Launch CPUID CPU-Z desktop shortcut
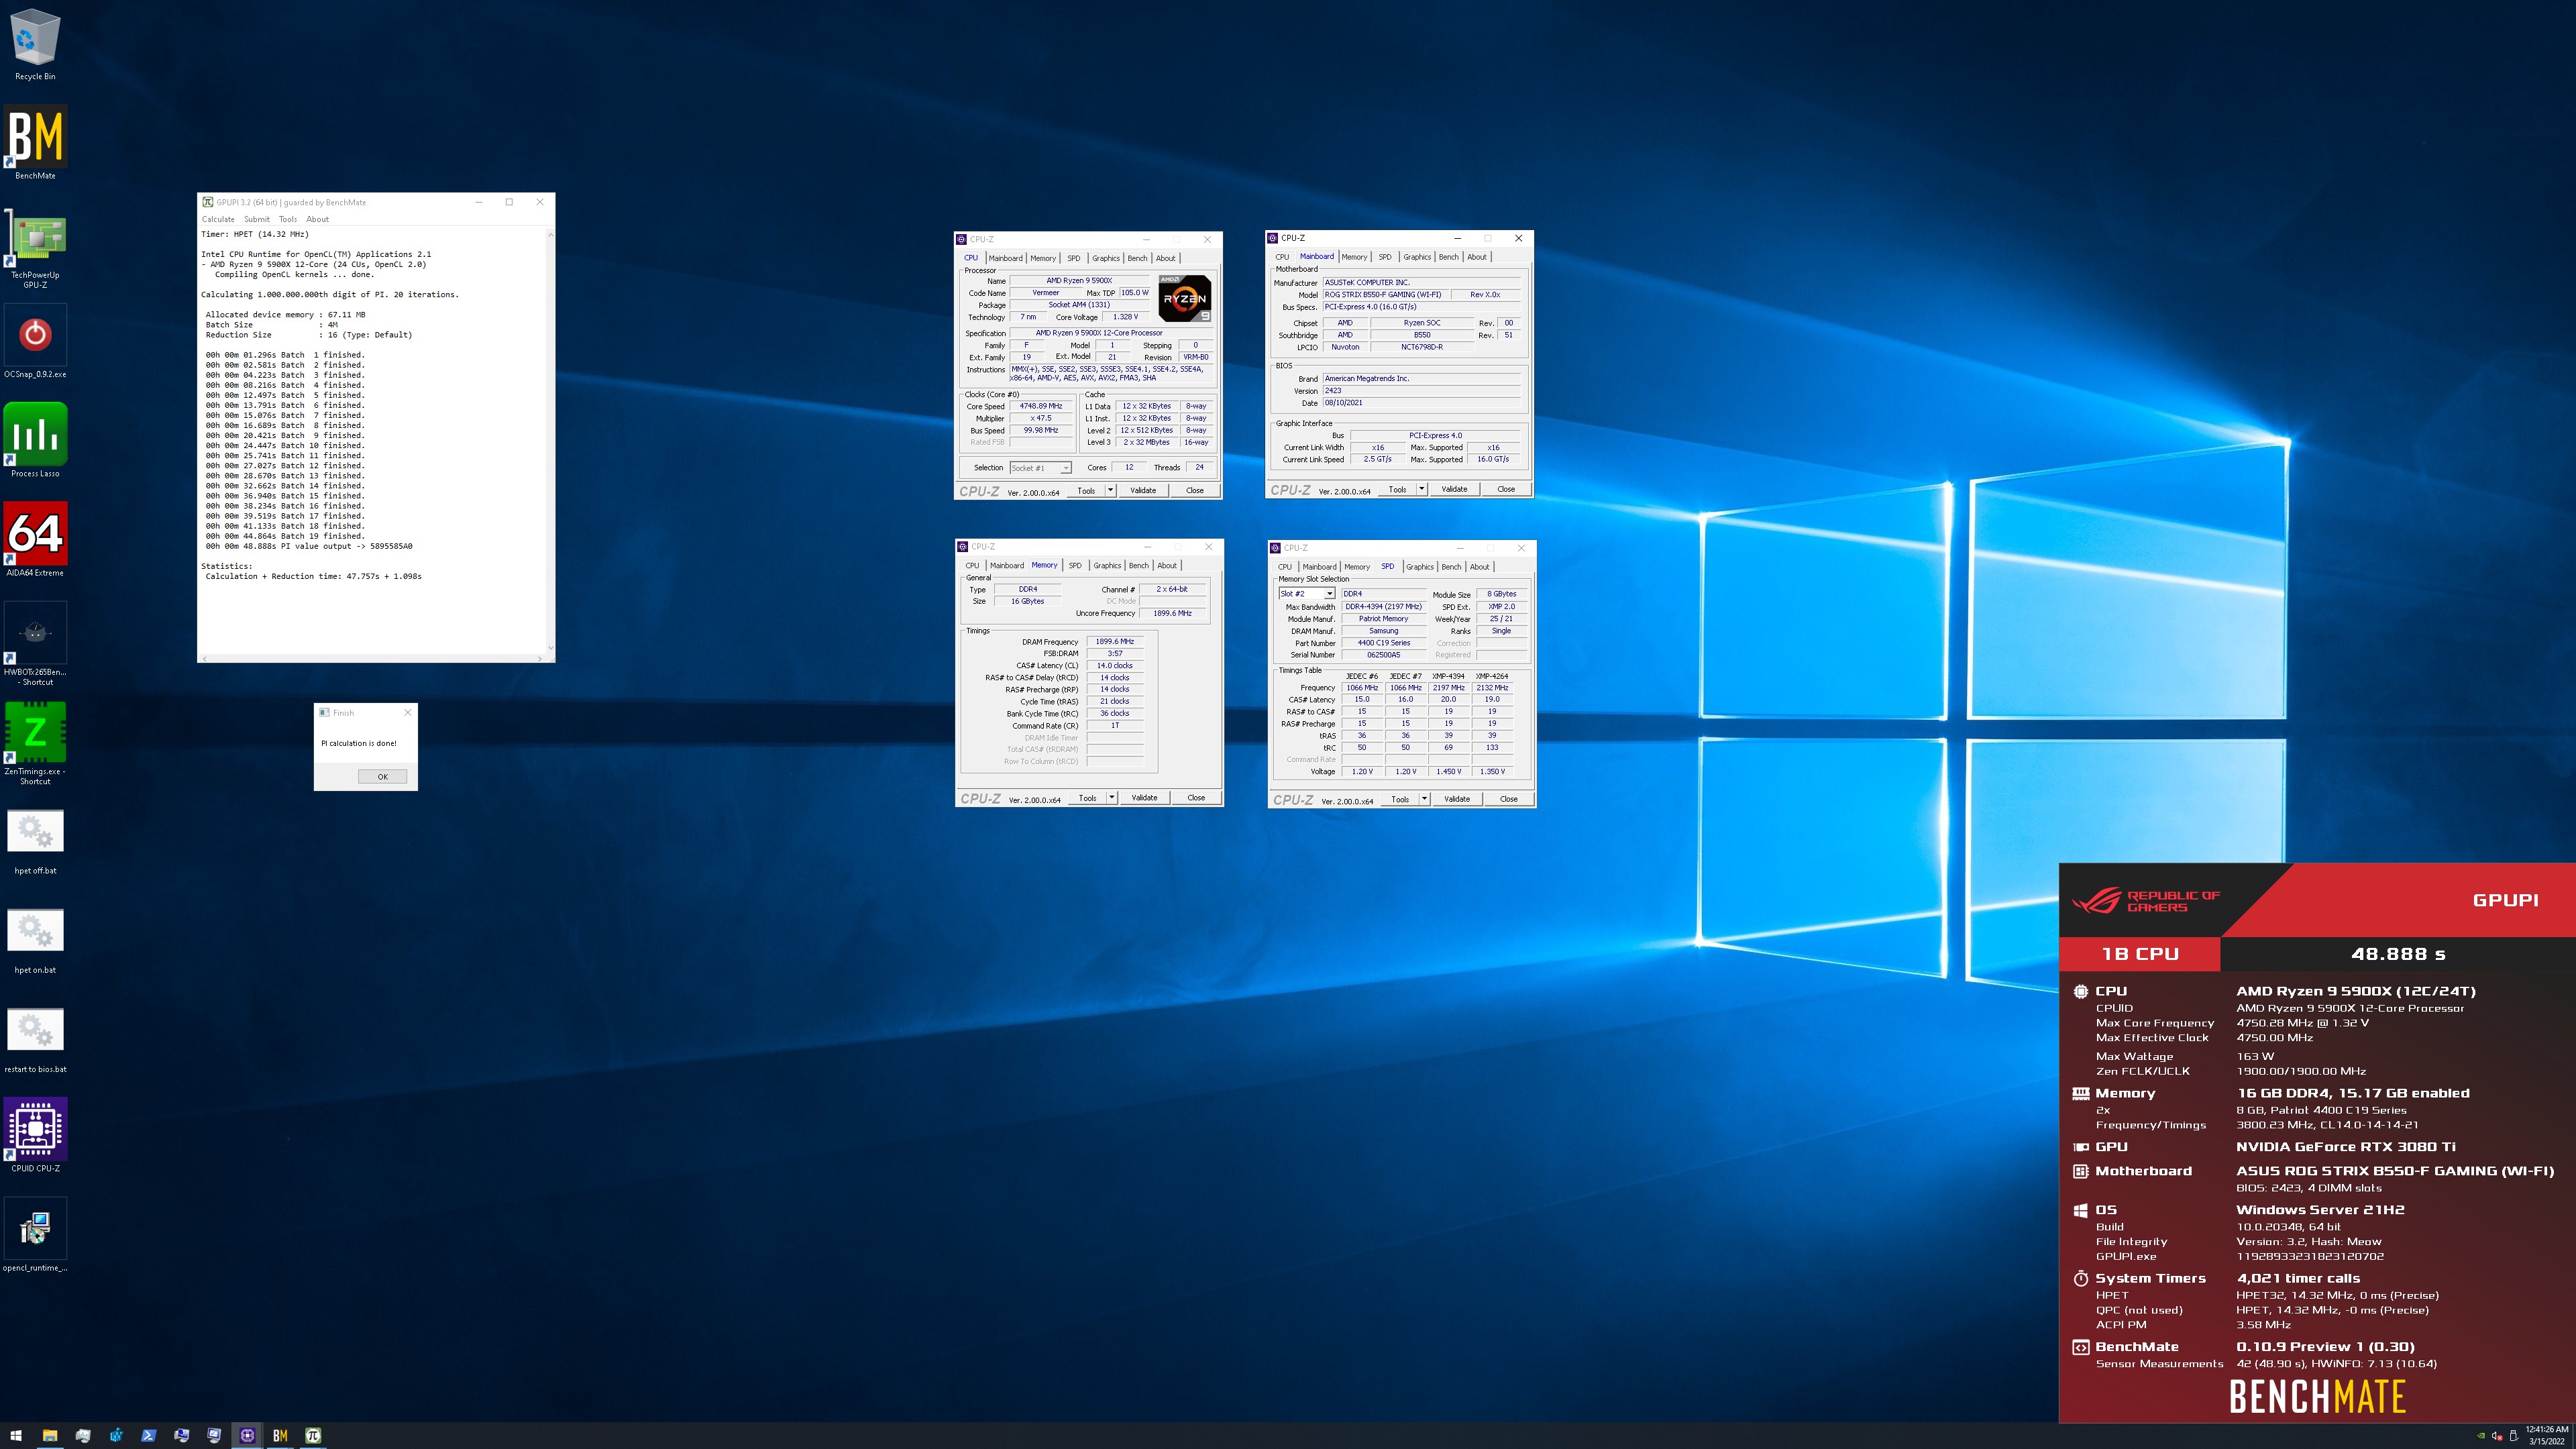The height and width of the screenshot is (1449, 2576). (x=35, y=1136)
